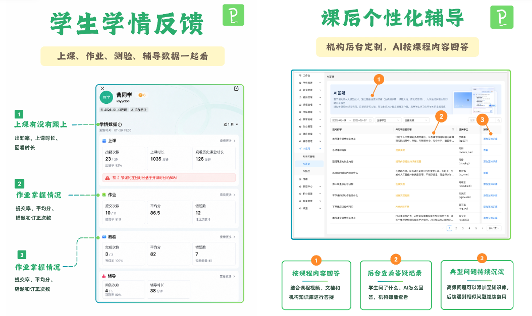Go to page 5 in pagination
The height and width of the screenshot is (316, 532).
[x=476, y=228]
